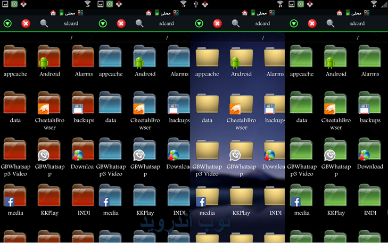Expand the green down-arrow in yellow-folder panel
This screenshot has height=243, width=388.
[x=199, y=23]
